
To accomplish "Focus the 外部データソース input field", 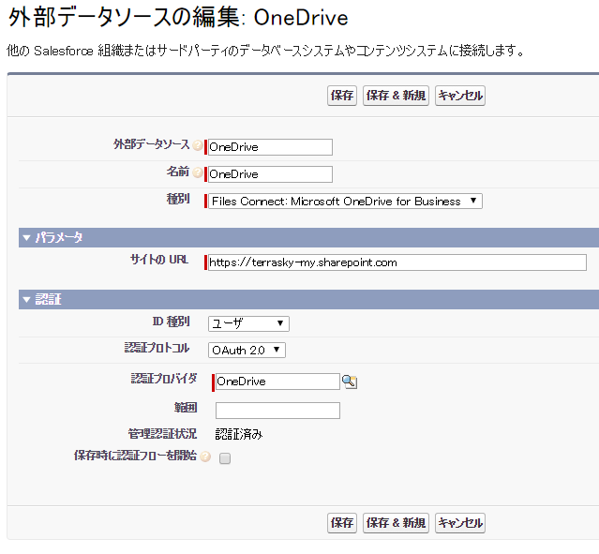I will tap(270, 147).
